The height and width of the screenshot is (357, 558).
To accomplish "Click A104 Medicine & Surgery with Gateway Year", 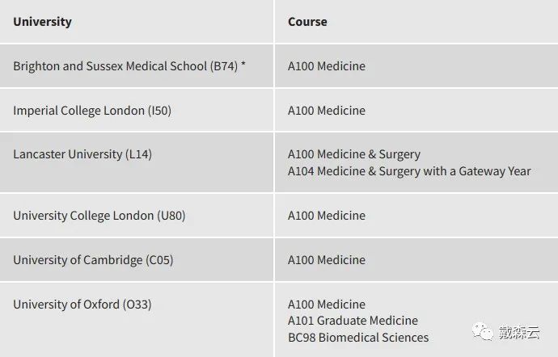I will (x=409, y=171).
